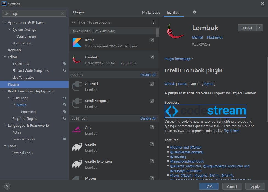This screenshot has width=268, height=192.
Task: Uncheck the Smali Support checkbox
Action: click(x=152, y=101)
